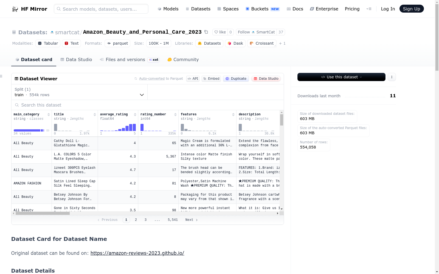Click the smartcat owner name link

point(67,32)
